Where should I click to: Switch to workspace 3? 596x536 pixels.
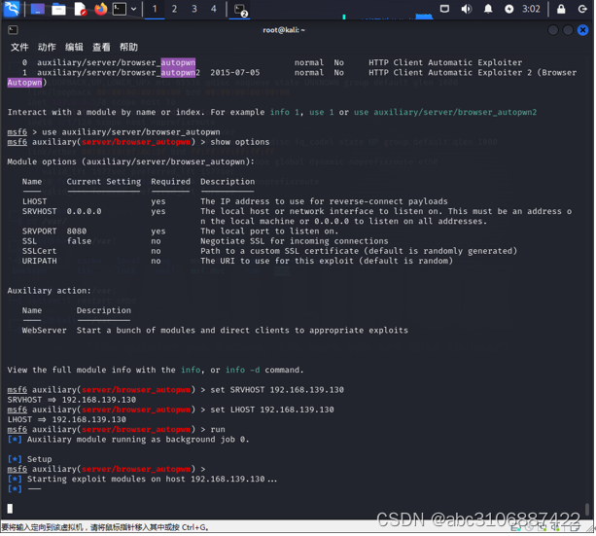coord(194,9)
